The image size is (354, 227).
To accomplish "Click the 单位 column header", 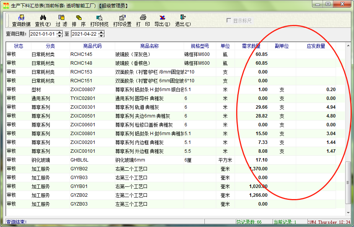I will [x=225, y=46].
